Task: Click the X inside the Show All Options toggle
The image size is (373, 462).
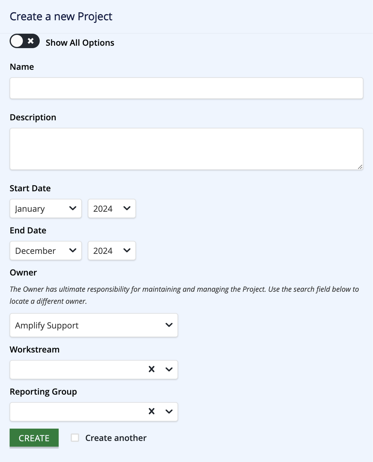Action: tap(30, 42)
